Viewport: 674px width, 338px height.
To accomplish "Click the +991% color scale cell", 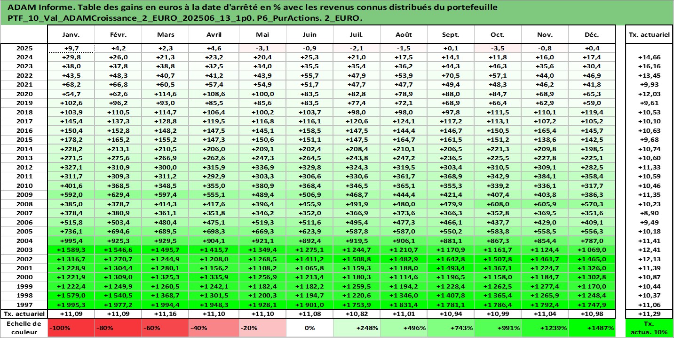I will click(498, 328).
